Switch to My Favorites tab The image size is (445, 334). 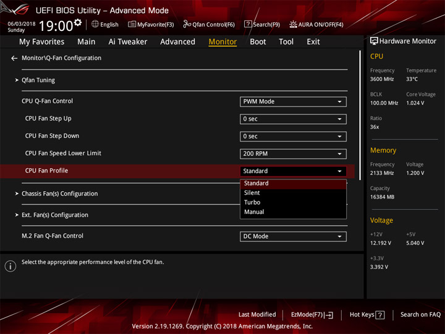42,42
